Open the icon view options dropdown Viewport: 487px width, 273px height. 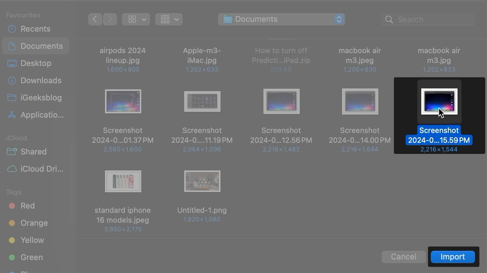pyautogui.click(x=136, y=19)
